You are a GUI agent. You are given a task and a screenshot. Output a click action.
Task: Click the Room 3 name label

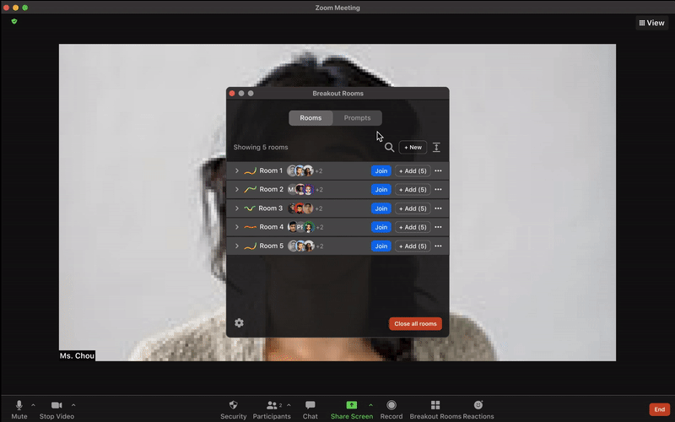click(270, 208)
